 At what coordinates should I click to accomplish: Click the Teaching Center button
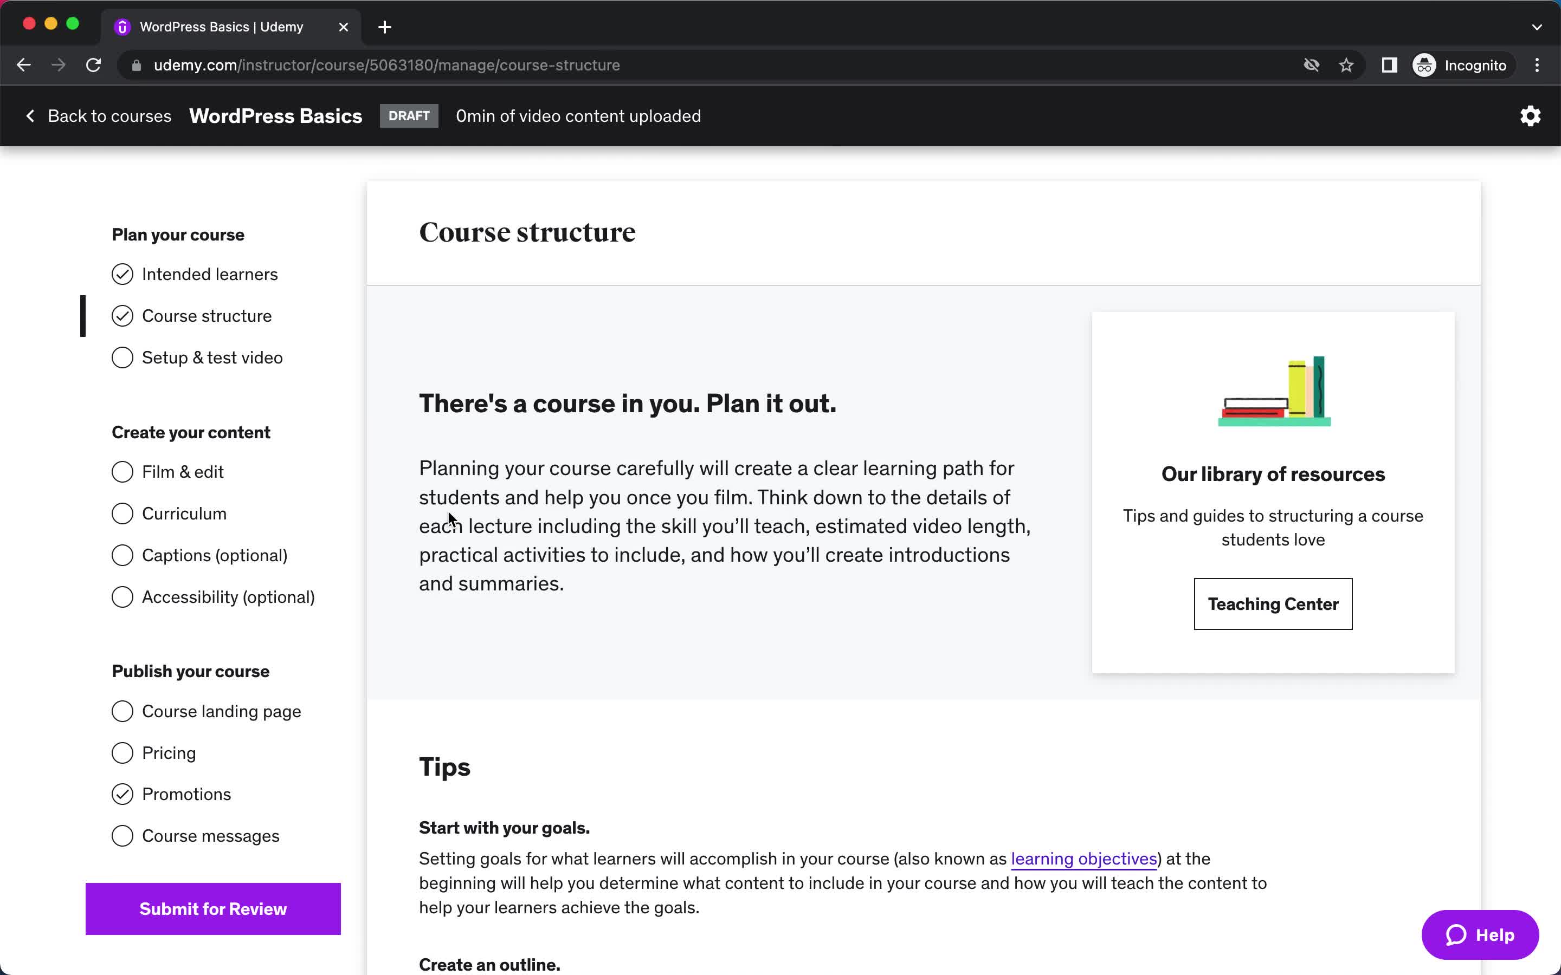pyautogui.click(x=1273, y=603)
